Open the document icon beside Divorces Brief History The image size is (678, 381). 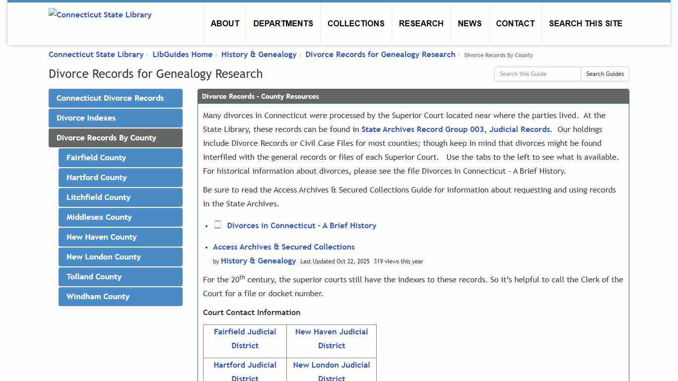click(x=217, y=224)
